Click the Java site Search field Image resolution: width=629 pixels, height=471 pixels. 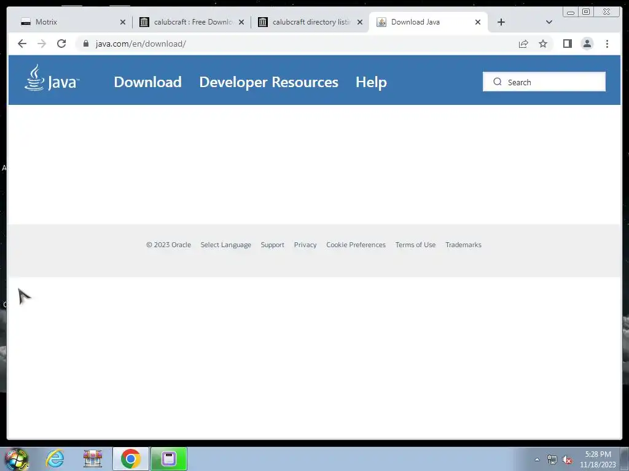544,82
